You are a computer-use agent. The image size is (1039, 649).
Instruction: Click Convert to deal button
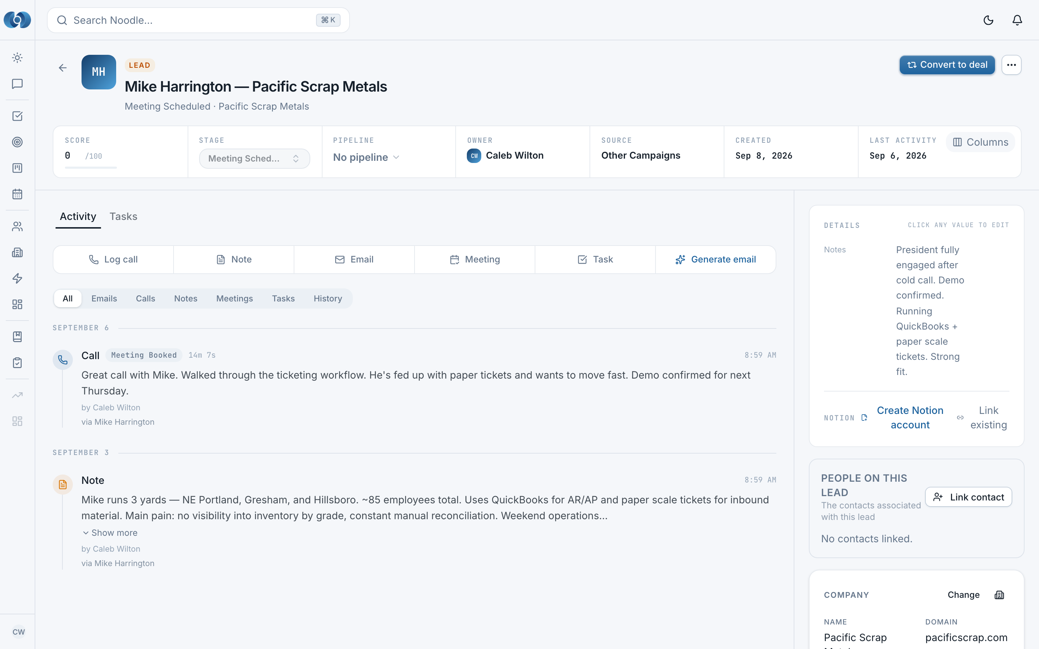tap(947, 65)
